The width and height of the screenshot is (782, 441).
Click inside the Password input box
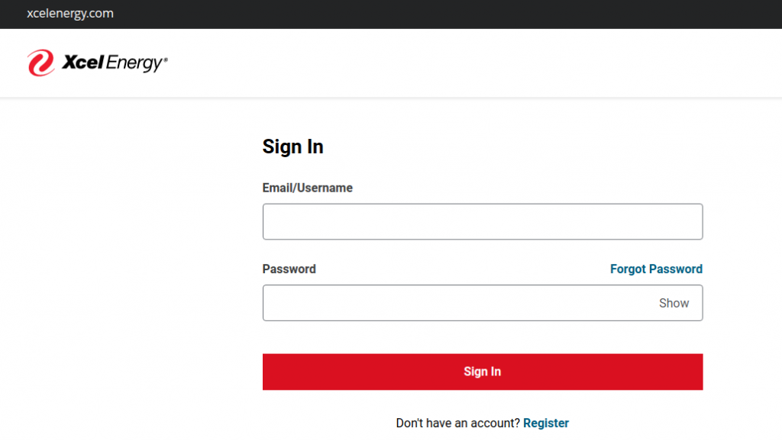click(458, 303)
